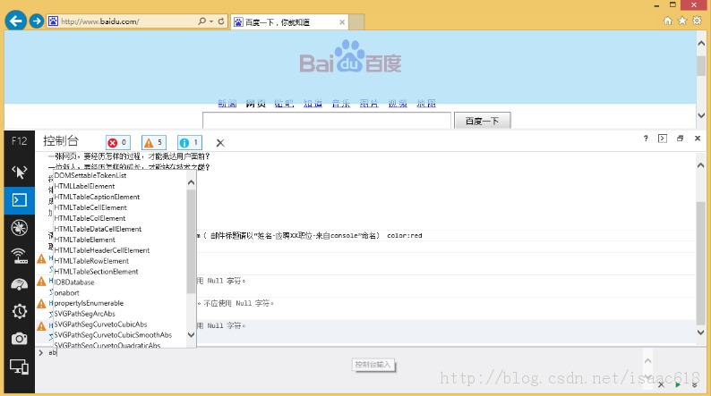Choose HTMLTableDataCellElement suggestion
This screenshot has width=711, height=396.
(x=98, y=229)
